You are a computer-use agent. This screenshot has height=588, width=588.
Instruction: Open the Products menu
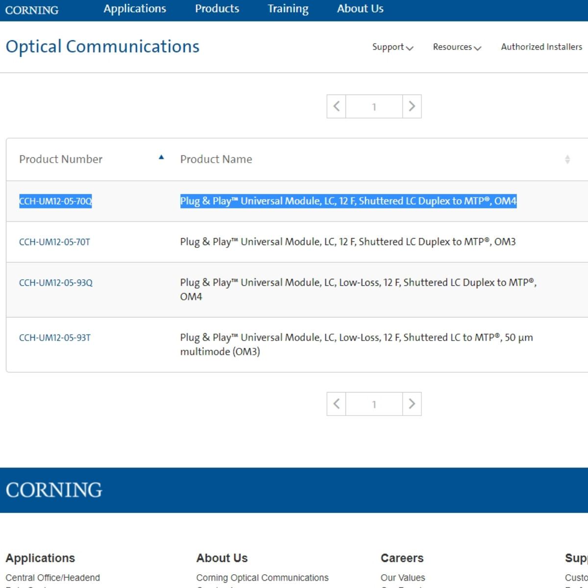[x=217, y=9]
